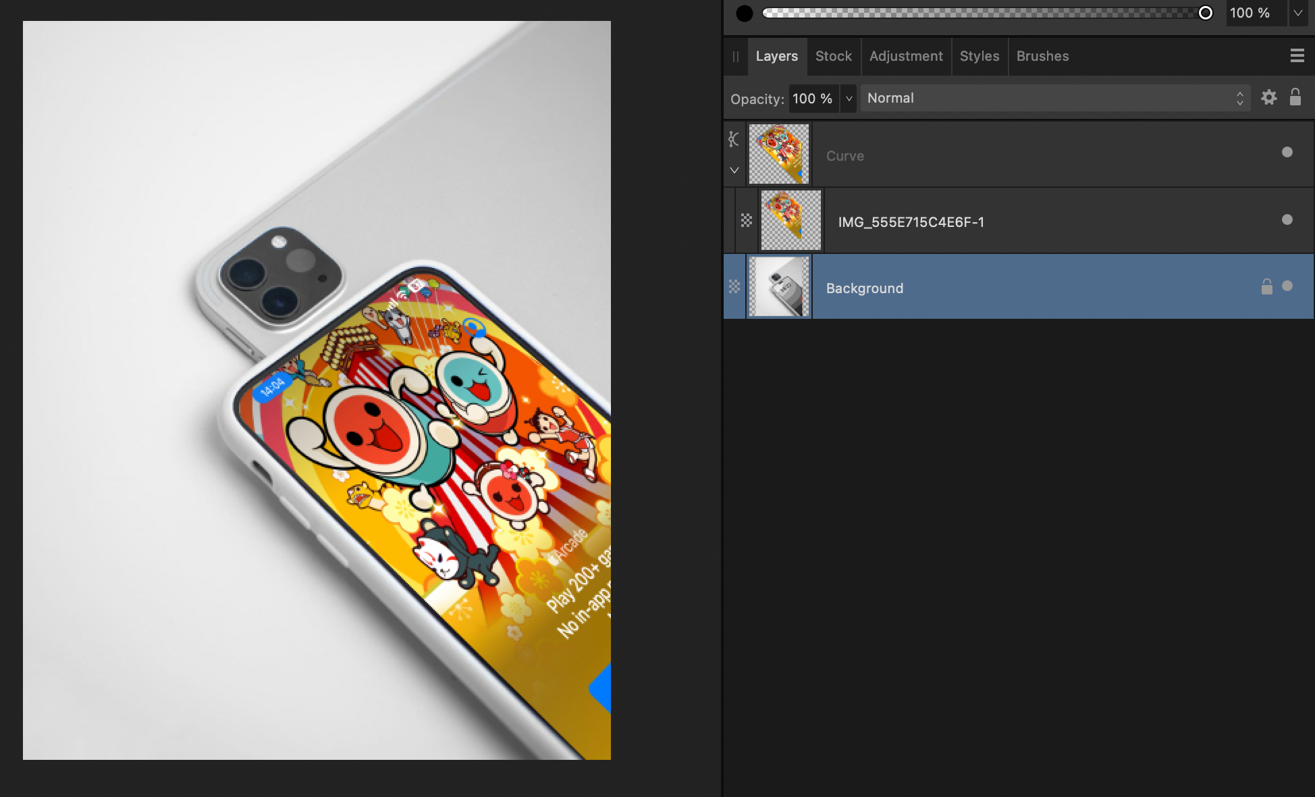Click the opacity slider handle at top
The width and height of the screenshot is (1315, 797).
(x=1205, y=13)
